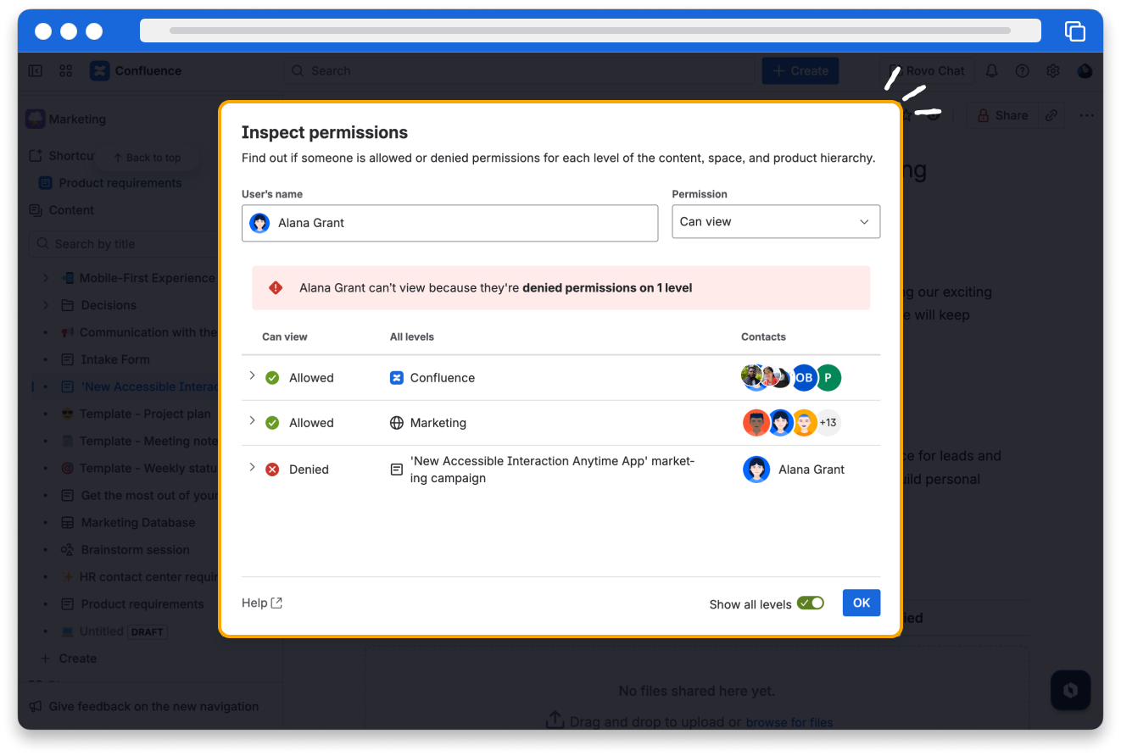Open the Permission dropdown showing Can view
Viewport: 1121px width, 756px height.
[775, 222]
